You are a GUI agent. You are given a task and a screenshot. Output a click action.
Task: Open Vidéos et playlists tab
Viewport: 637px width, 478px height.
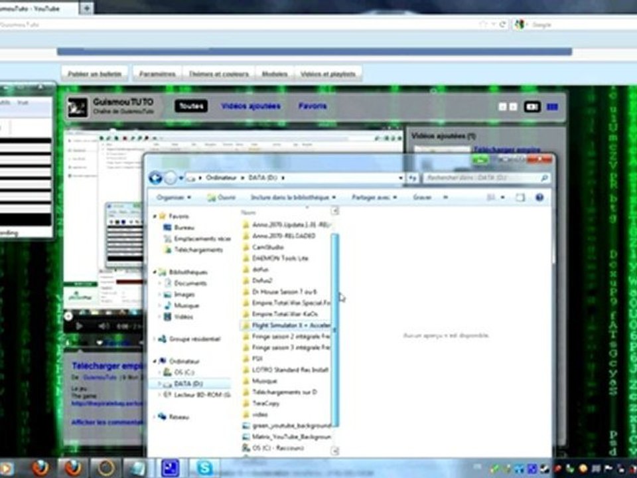tap(328, 74)
